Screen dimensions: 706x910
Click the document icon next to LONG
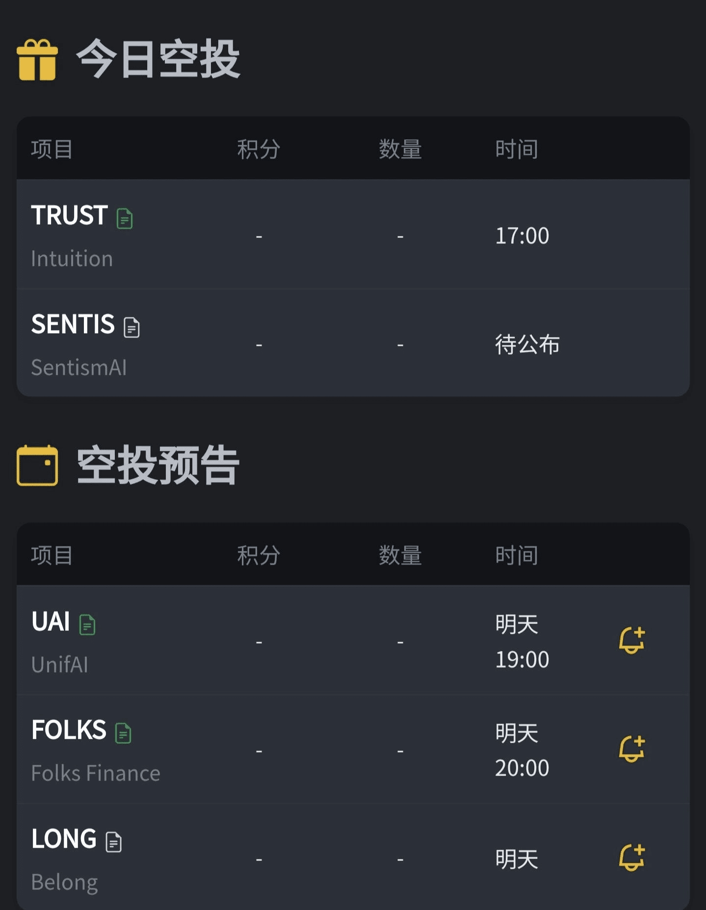pyautogui.click(x=114, y=842)
